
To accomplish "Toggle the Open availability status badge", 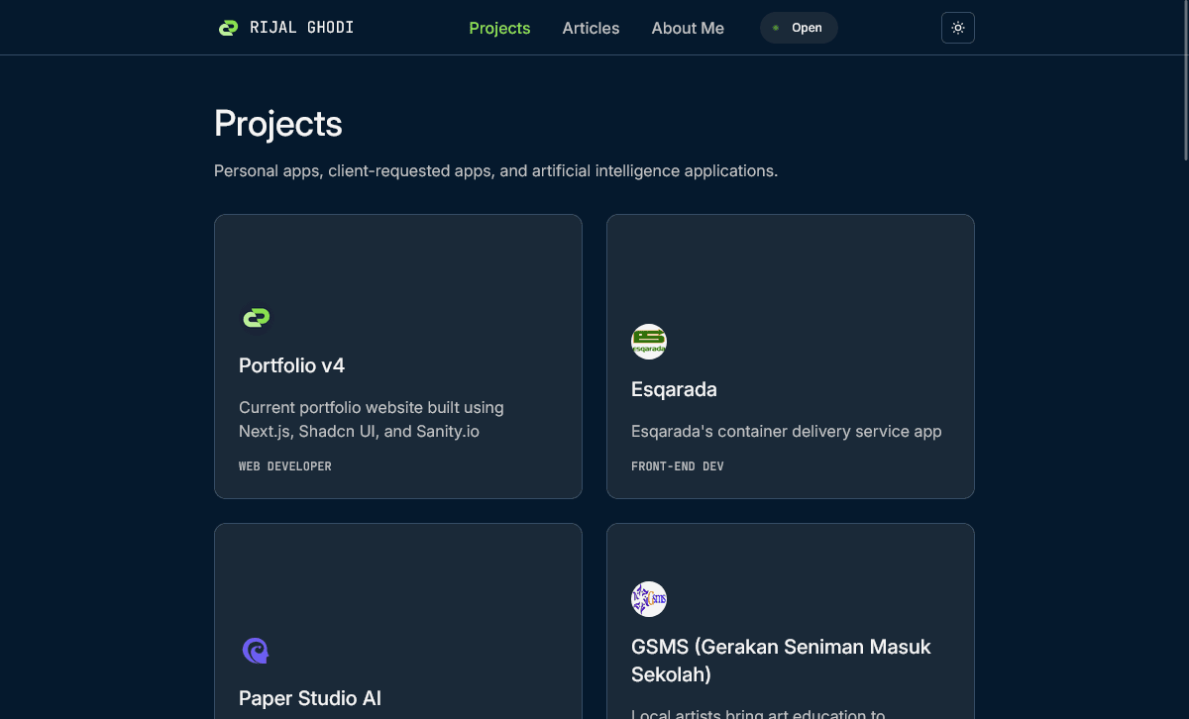I will 799,27.
